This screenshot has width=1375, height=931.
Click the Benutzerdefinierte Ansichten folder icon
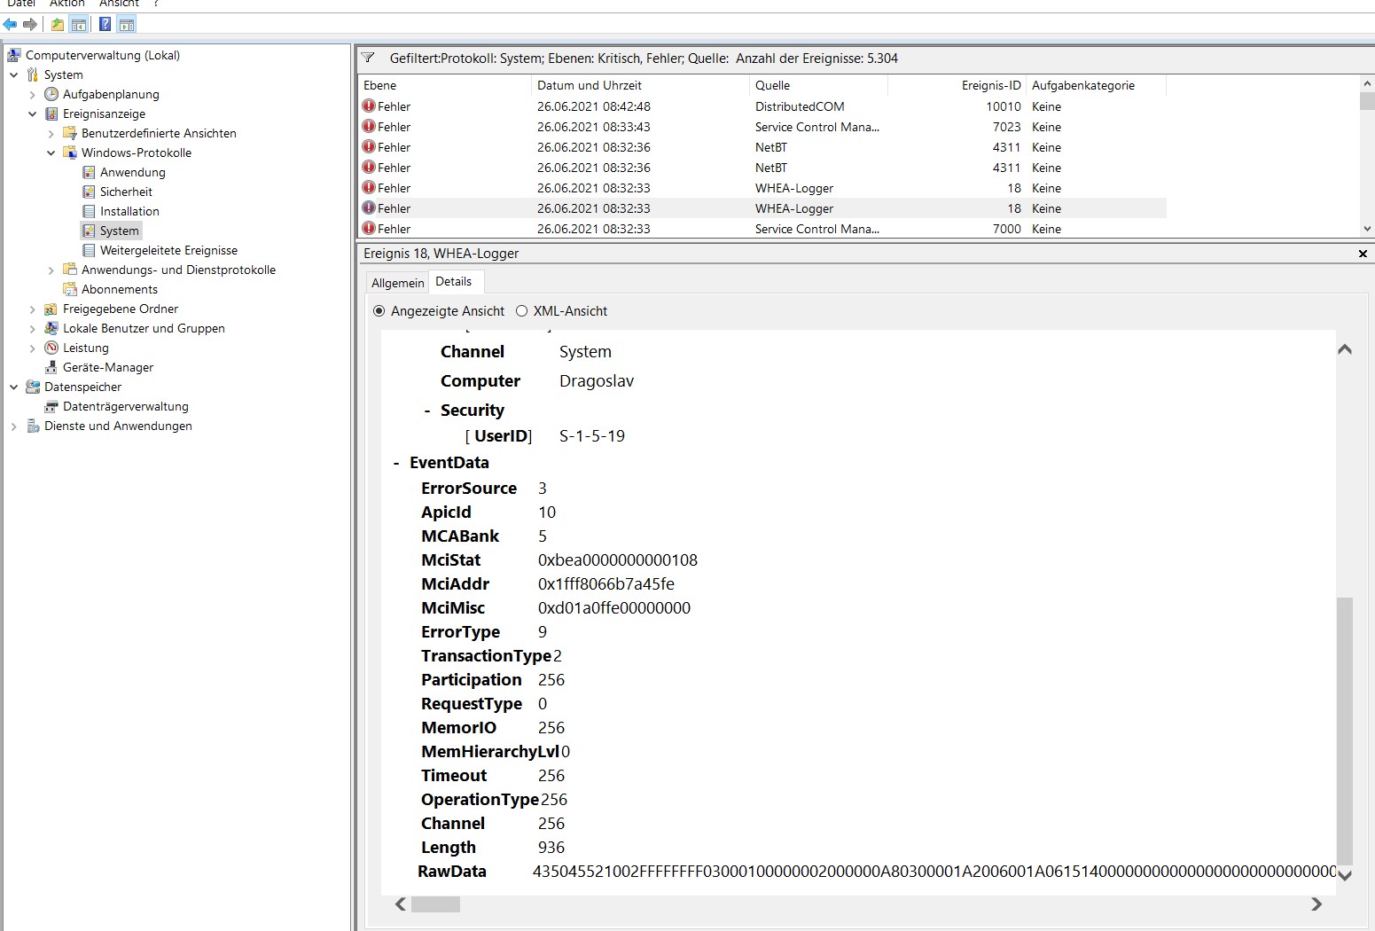click(70, 133)
